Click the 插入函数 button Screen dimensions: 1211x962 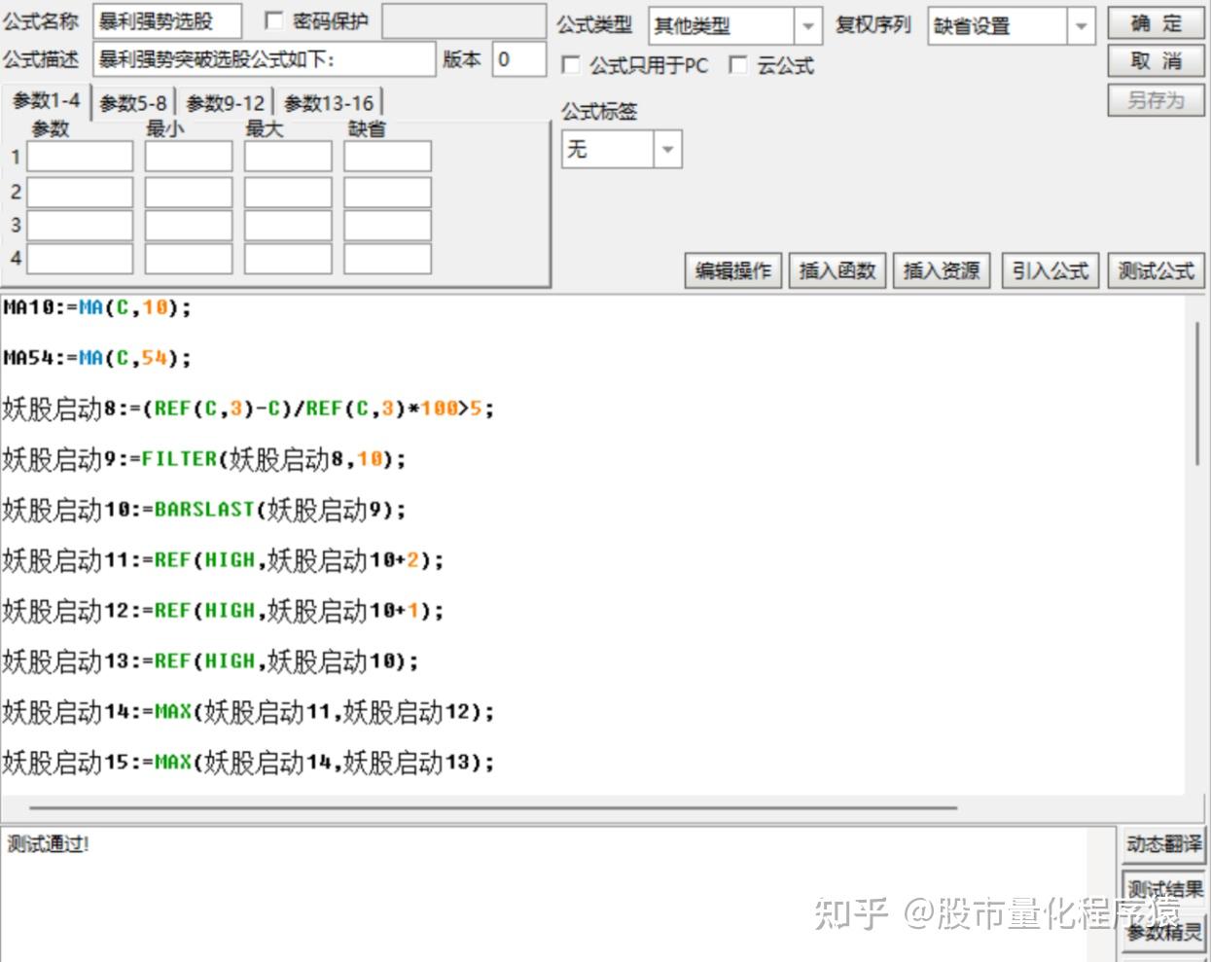click(x=837, y=270)
